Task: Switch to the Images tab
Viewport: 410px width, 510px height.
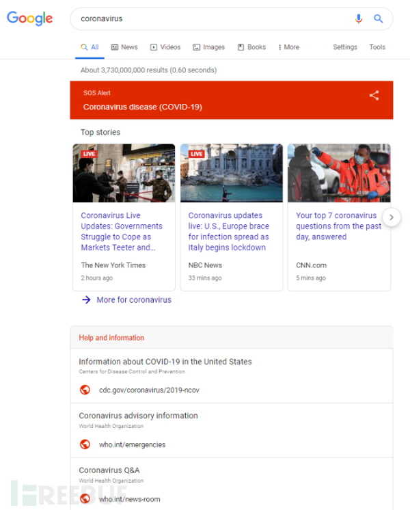Action: click(208, 47)
